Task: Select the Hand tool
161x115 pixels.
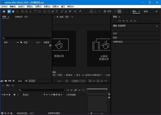Action: (x=13, y=11)
